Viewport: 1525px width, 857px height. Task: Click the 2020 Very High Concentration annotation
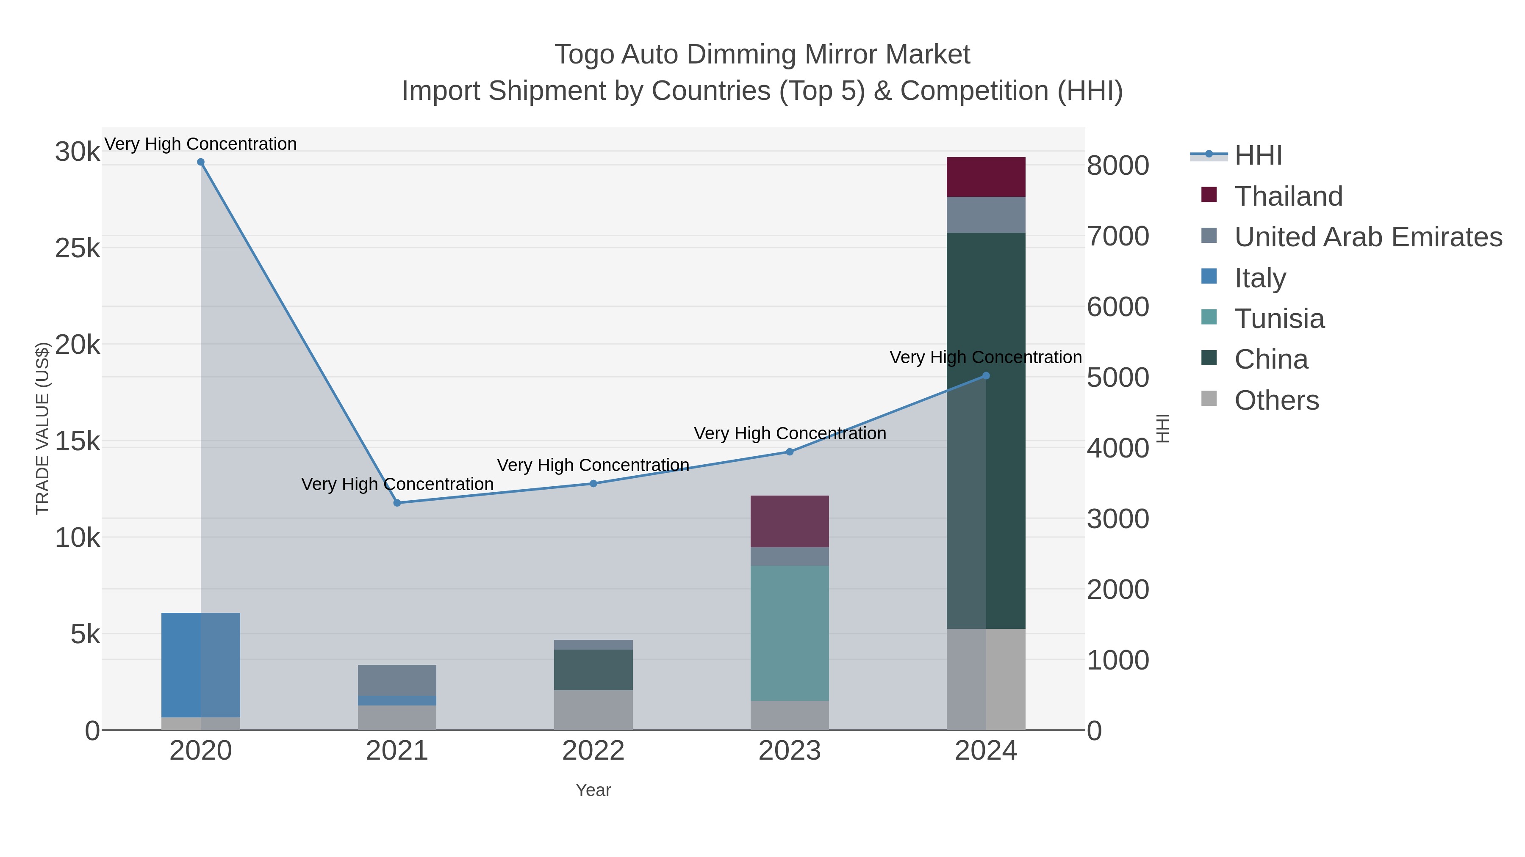click(x=201, y=144)
